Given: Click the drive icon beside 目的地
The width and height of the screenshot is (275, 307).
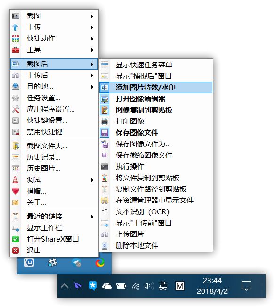Looking at the screenshot, I should tap(16, 86).
